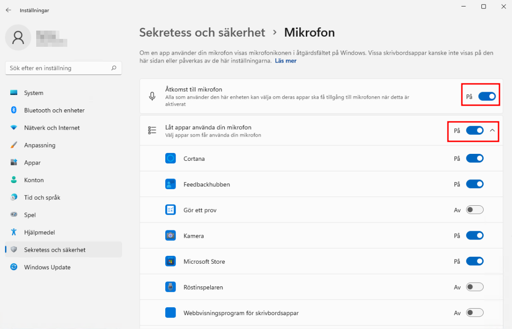Click the Röstinspelaren app icon

coord(170,287)
